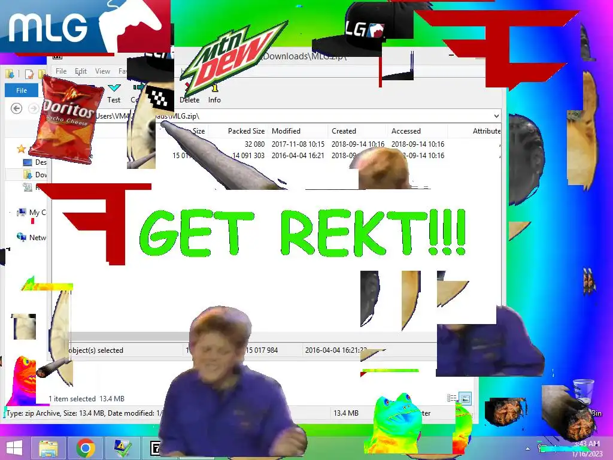Click the modified date 2016-04-04 16:21

point(298,155)
